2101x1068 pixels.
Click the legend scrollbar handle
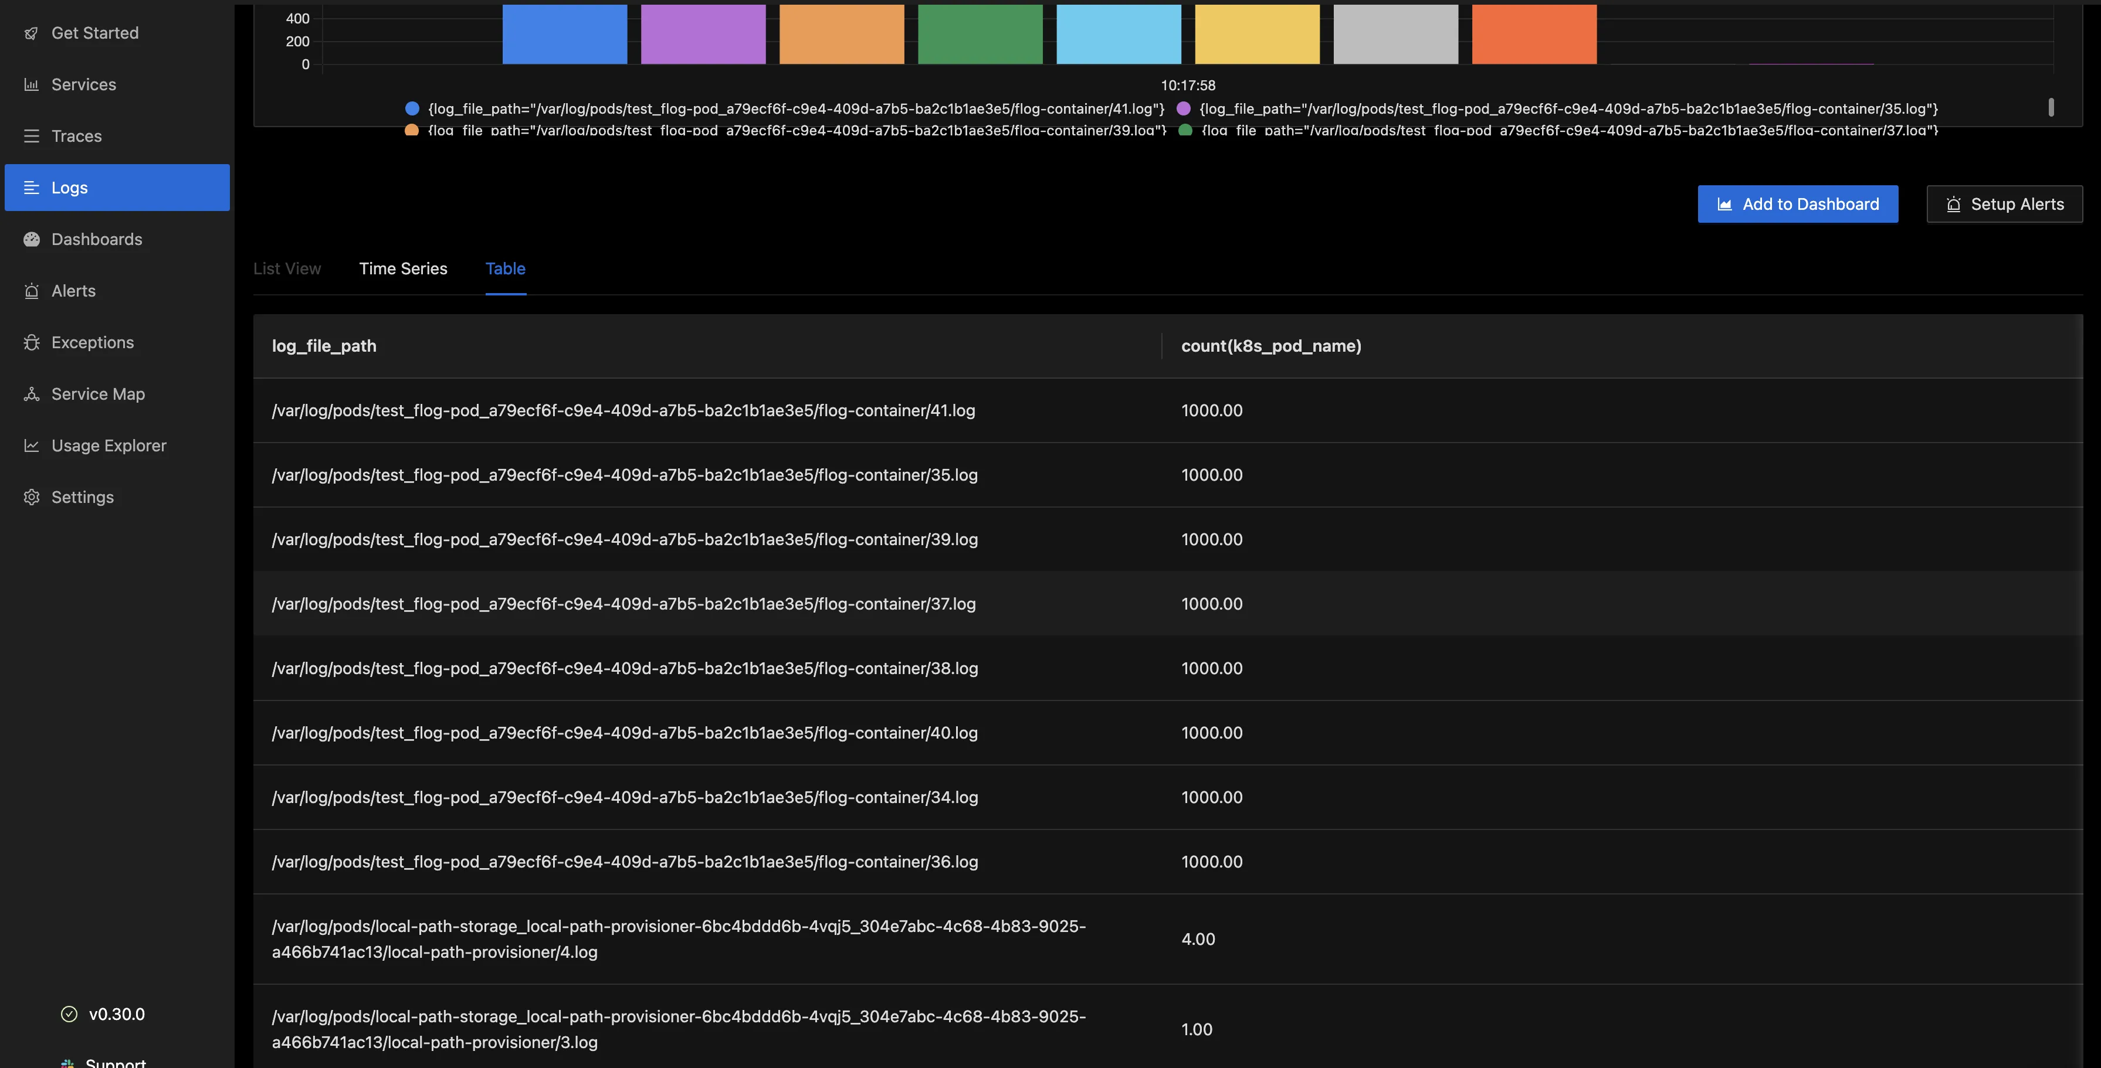tap(2051, 108)
